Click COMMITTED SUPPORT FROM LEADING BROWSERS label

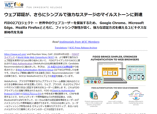coord(94,79)
